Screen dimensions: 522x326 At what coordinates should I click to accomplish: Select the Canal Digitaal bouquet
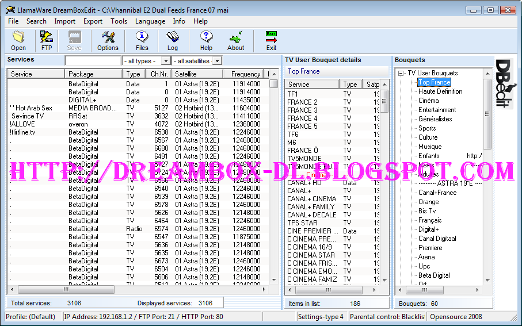(437, 239)
